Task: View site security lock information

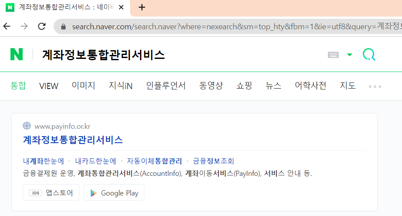Action: tap(63, 27)
